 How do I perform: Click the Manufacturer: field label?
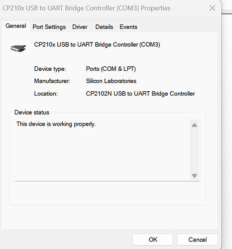52,81
